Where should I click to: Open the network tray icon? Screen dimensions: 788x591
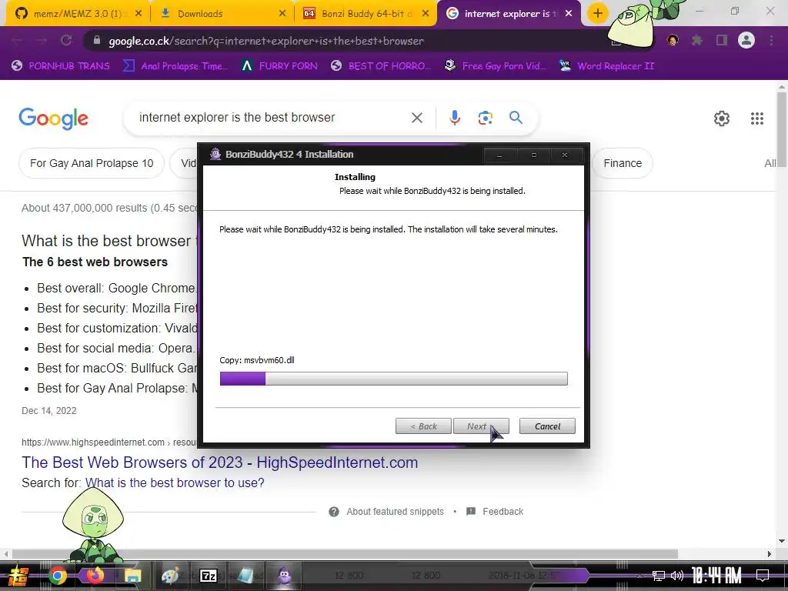[658, 576]
